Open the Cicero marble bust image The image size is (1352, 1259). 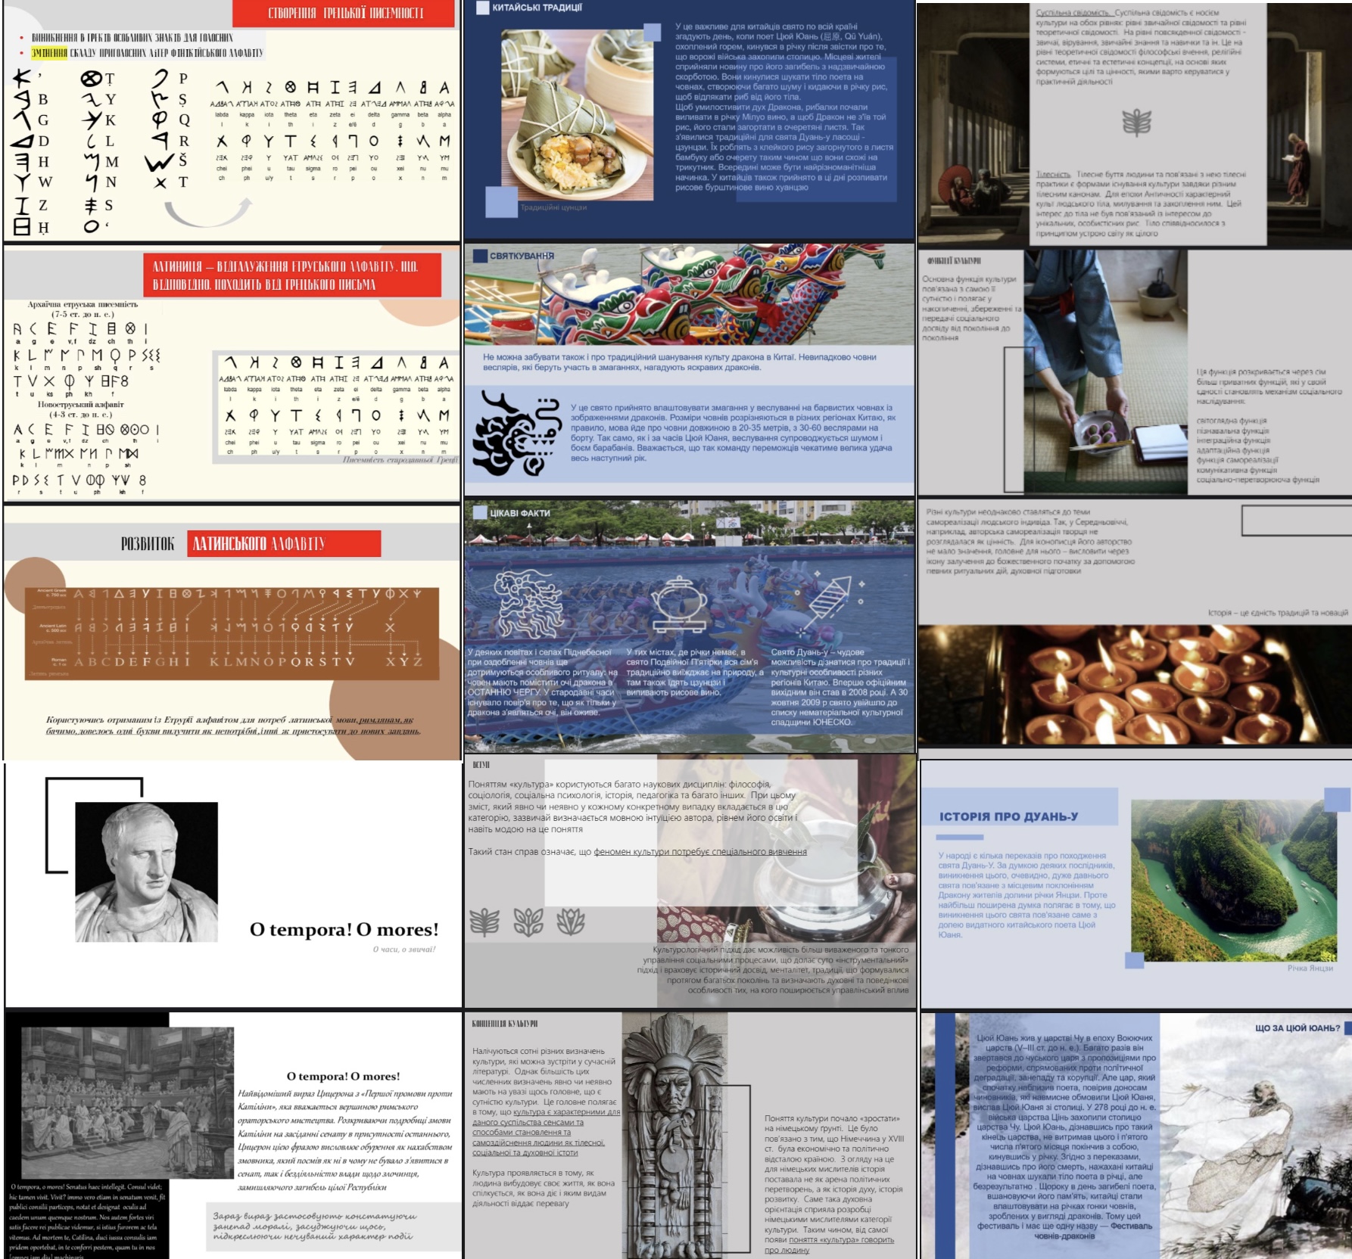pyautogui.click(x=146, y=872)
